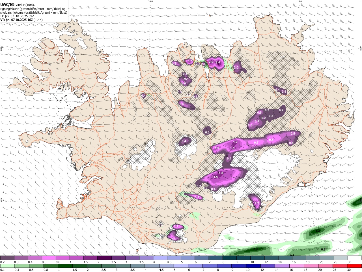Image resolution: width=362 pixels, height=272 pixels.
Task: Click the valid time line "VT: þri. 07.10.2025 16Z (+7 h)"
Action: pos(21,20)
